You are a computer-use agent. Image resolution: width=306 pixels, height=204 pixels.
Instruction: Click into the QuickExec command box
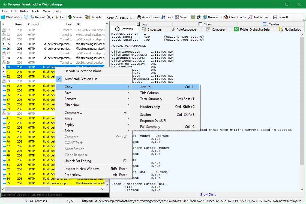click(55, 195)
